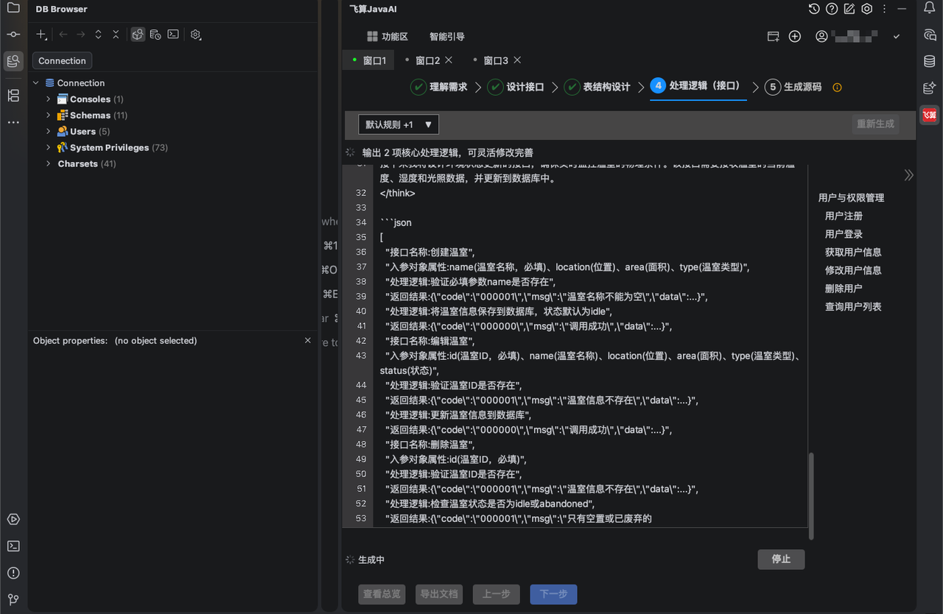Click the new window icon
The height and width of the screenshot is (614, 943).
[x=773, y=36]
